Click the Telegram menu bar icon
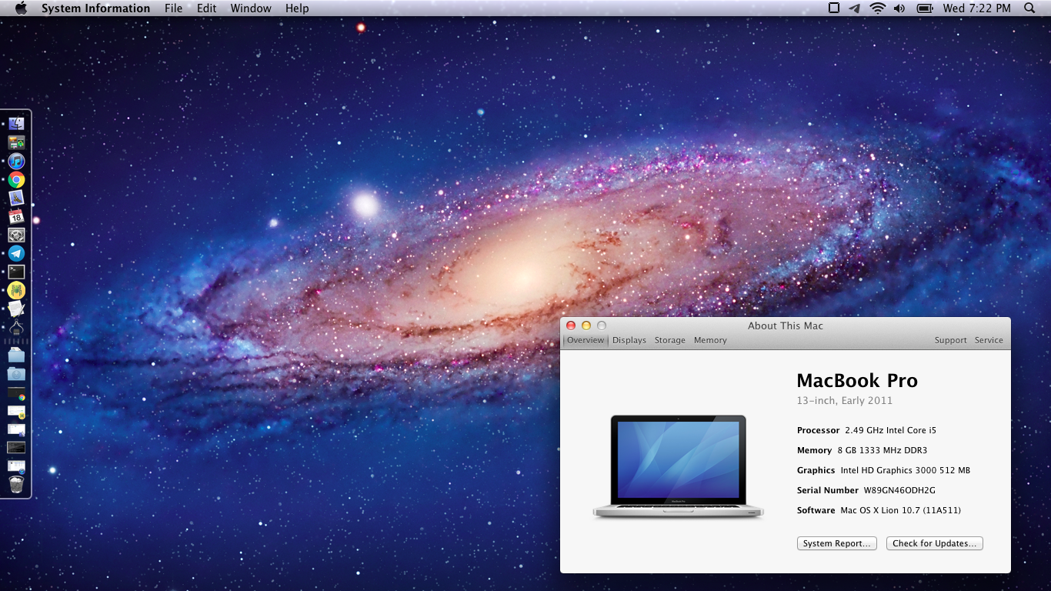Image resolution: width=1051 pixels, height=591 pixels. (x=855, y=8)
